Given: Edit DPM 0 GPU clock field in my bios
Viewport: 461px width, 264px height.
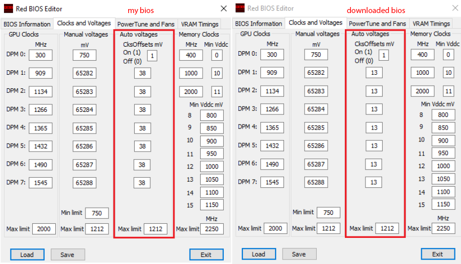Looking at the screenshot, I should coord(41,55).
